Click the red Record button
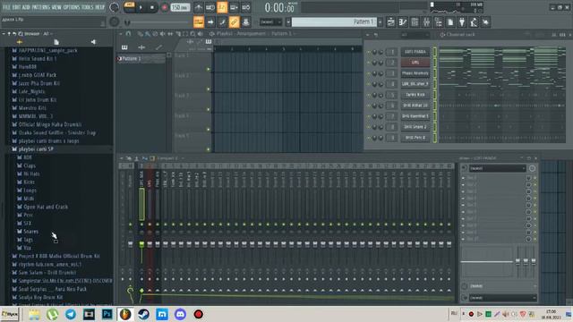Viewport: 573px width, 322px height. (x=165, y=7)
